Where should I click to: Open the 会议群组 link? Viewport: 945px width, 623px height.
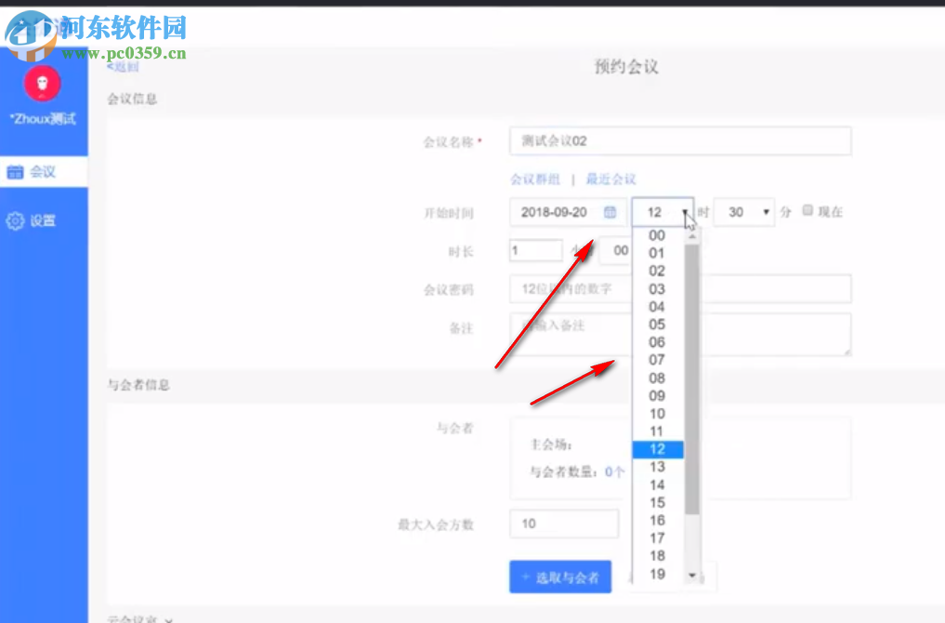(x=536, y=179)
